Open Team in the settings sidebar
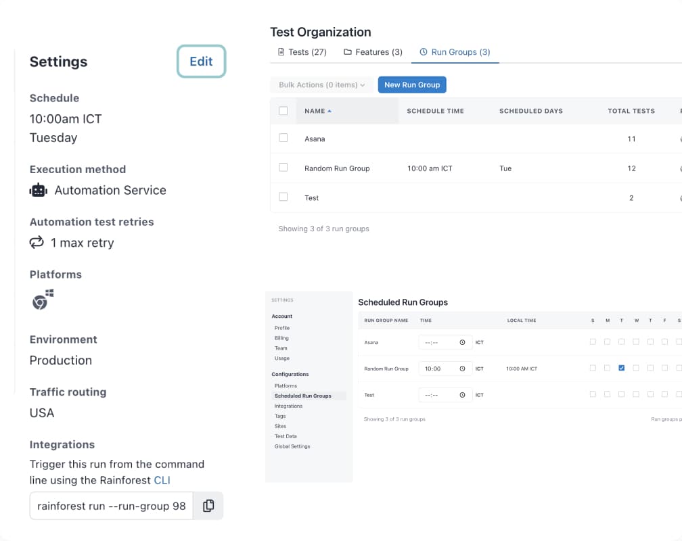The height and width of the screenshot is (541, 682). pos(281,348)
